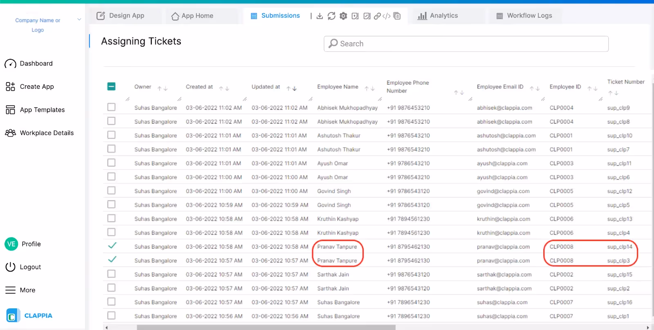This screenshot has width=654, height=330.
Task: Expand the Company Name or Logo dropdown
Action: tap(79, 19)
